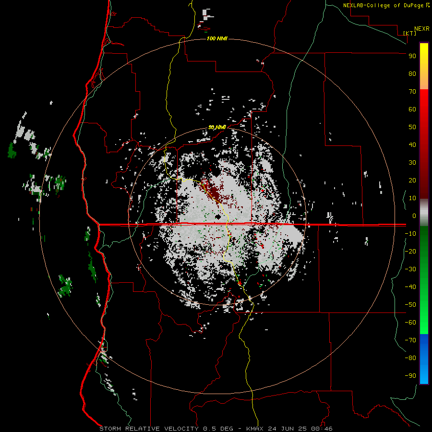Click the -60 value on the velocity scale
432x432 pixels.
(410, 323)
